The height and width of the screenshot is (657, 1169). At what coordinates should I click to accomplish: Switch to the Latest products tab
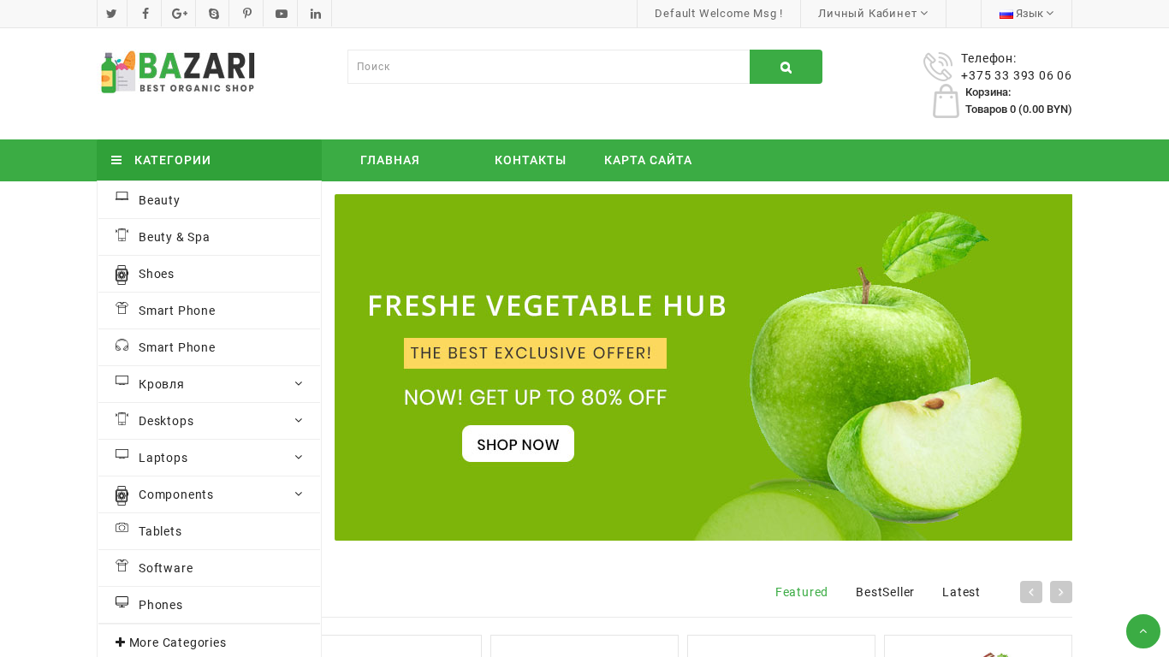point(961,592)
